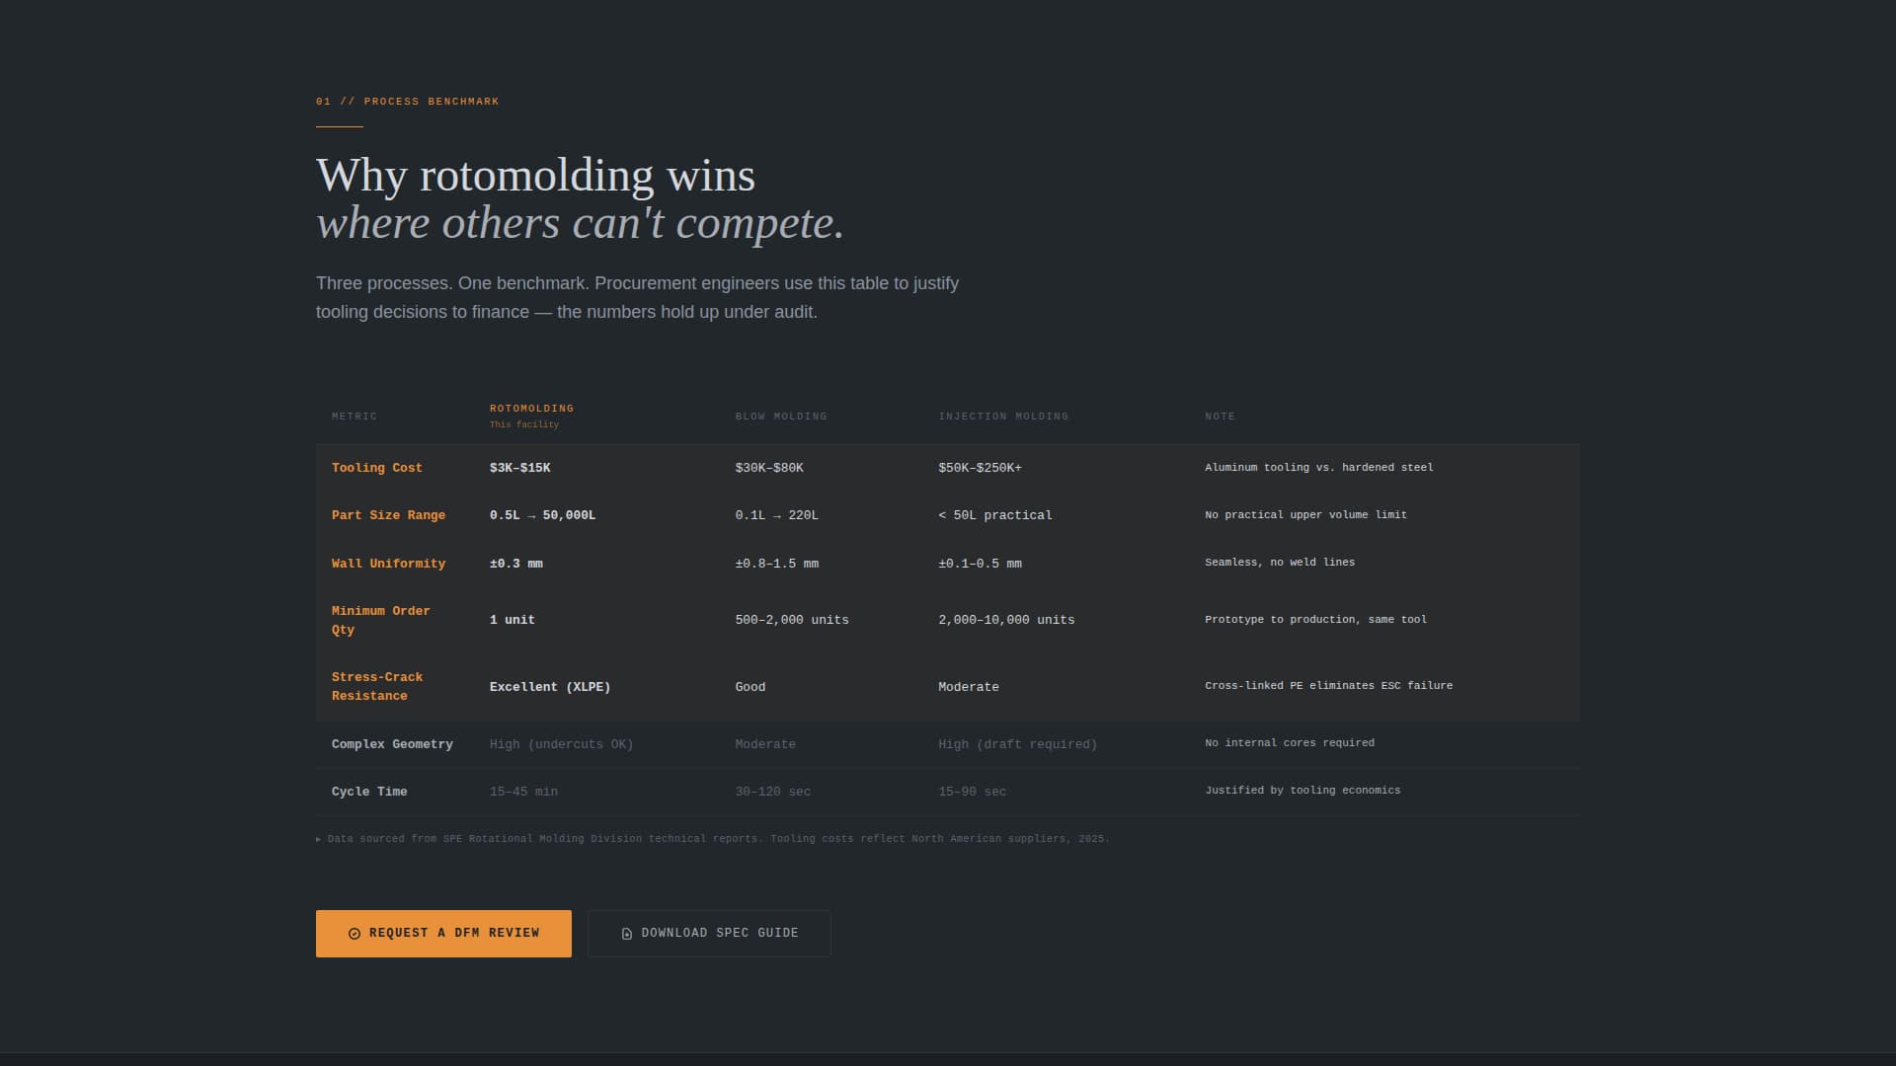Expand the Cycle Time row
Viewport: 1896px width, 1066px height.
tap(370, 791)
